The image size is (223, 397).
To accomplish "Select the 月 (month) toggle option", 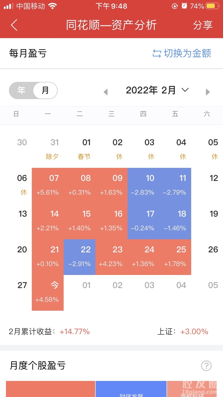I will click(x=45, y=90).
